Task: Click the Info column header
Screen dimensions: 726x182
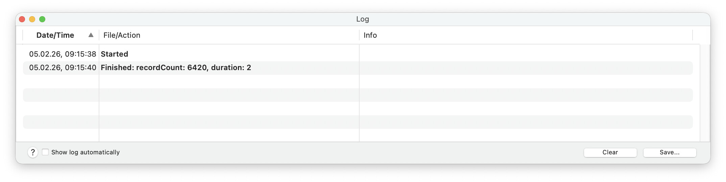Action: click(x=370, y=35)
